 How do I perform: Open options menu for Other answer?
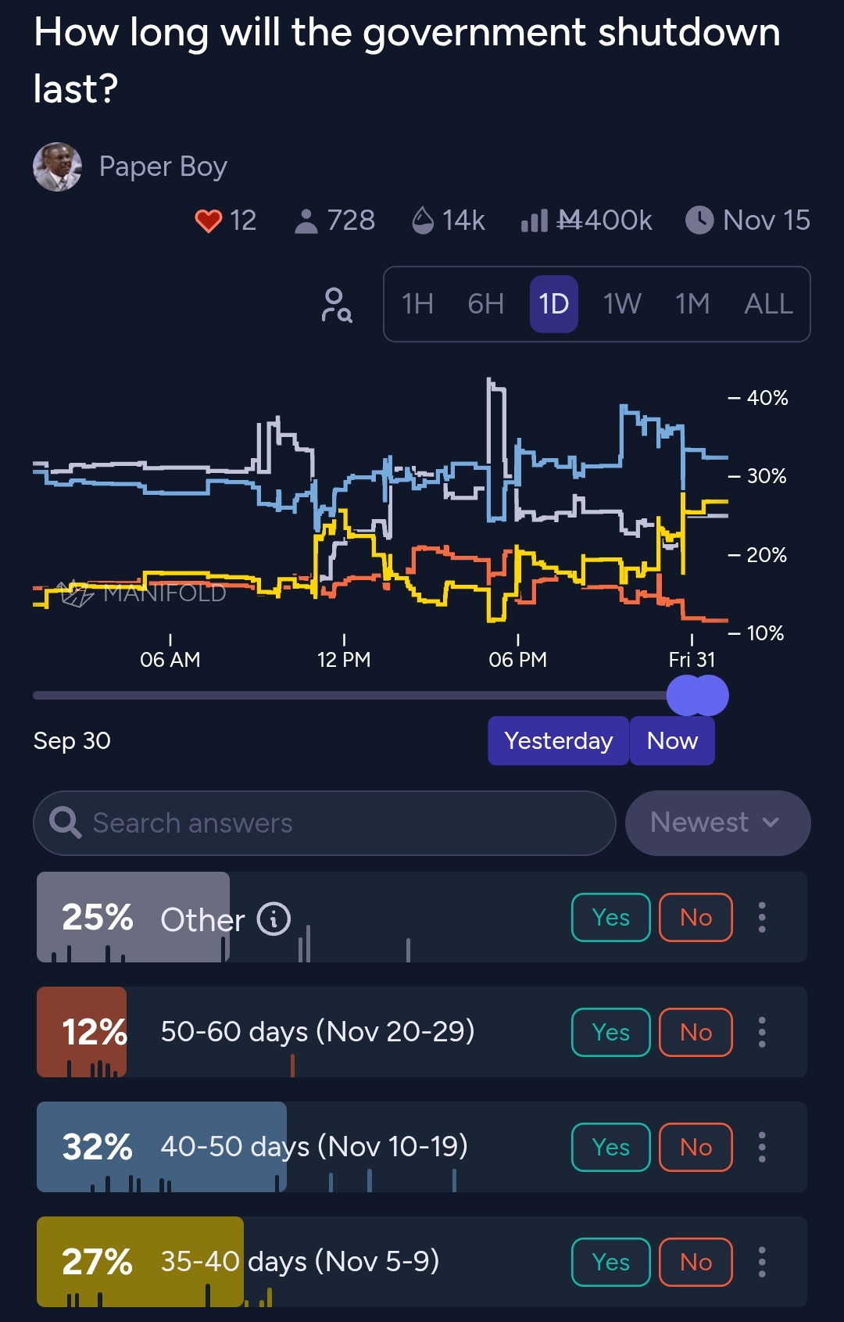pyautogui.click(x=762, y=917)
